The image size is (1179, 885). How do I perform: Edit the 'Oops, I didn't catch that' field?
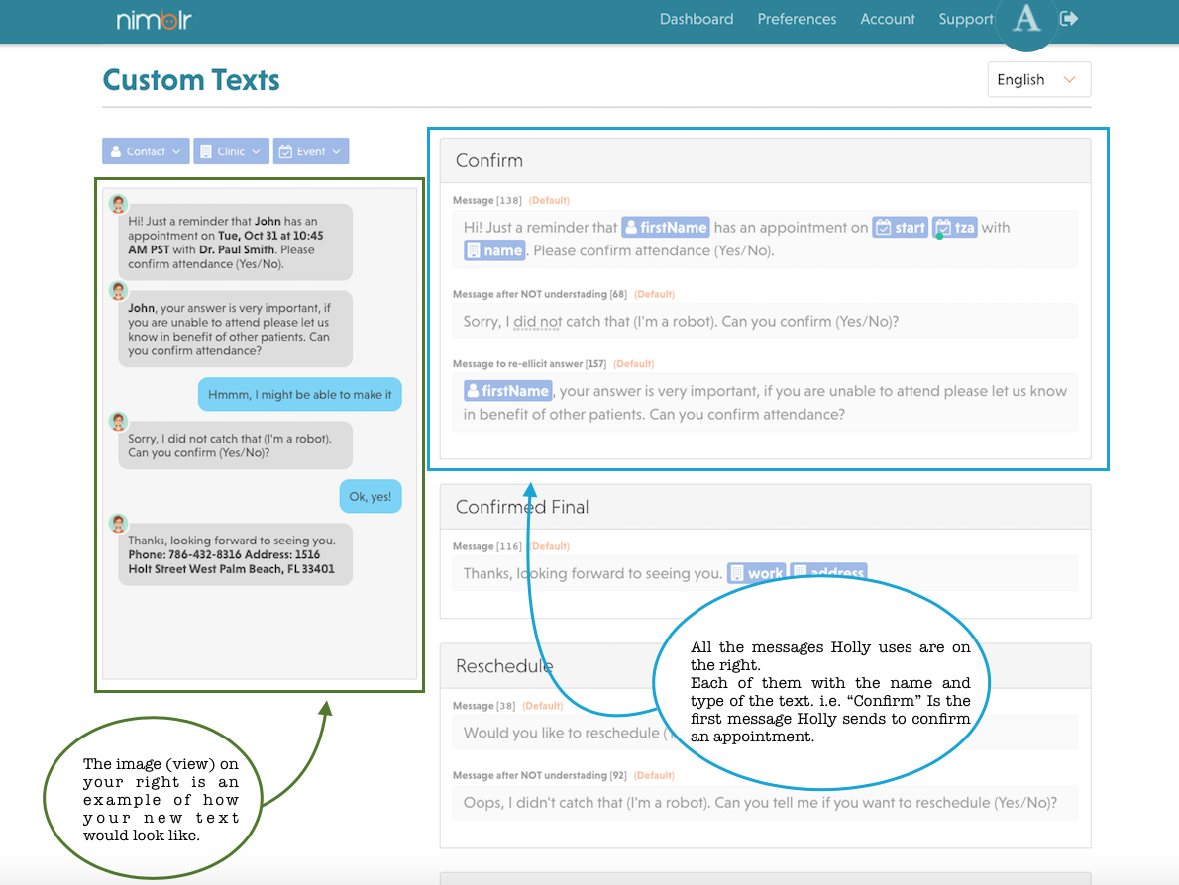[x=765, y=803]
